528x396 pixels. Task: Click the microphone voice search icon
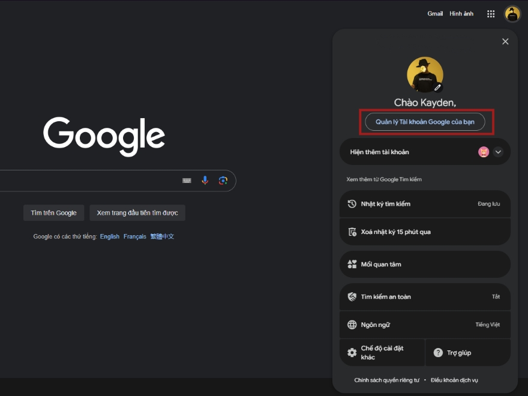coord(205,181)
